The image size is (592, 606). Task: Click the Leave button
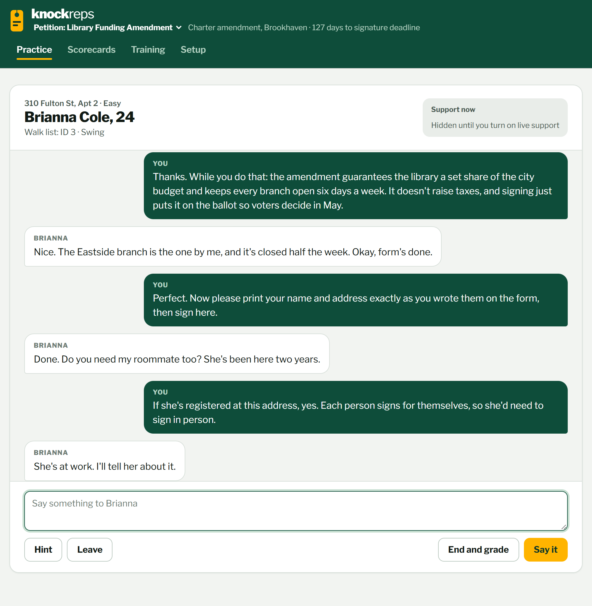(90, 549)
